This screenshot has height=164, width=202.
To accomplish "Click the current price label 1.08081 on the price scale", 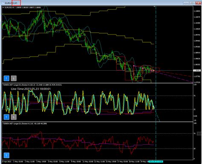I will click(x=196, y=70).
